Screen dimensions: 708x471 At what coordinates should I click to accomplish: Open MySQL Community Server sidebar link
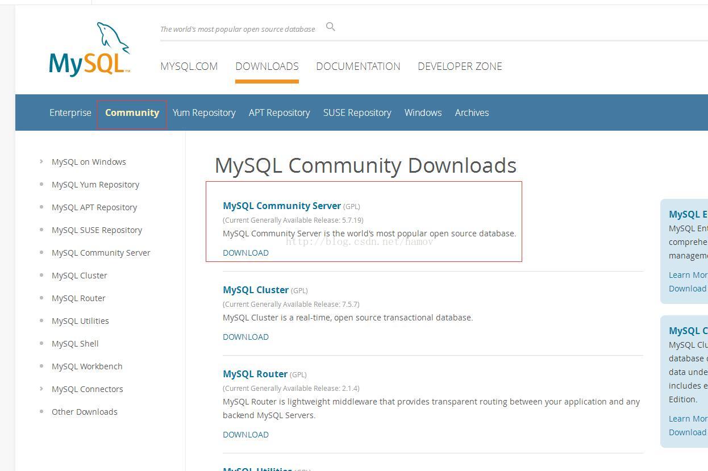coord(101,253)
